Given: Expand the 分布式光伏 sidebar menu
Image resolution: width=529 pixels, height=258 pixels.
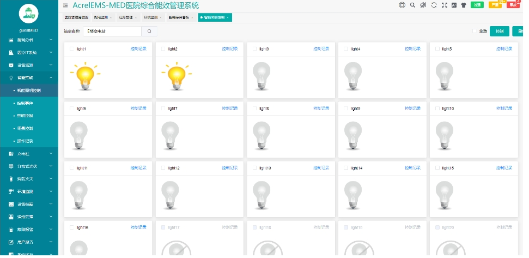Looking at the screenshot, I should pyautogui.click(x=29, y=166).
